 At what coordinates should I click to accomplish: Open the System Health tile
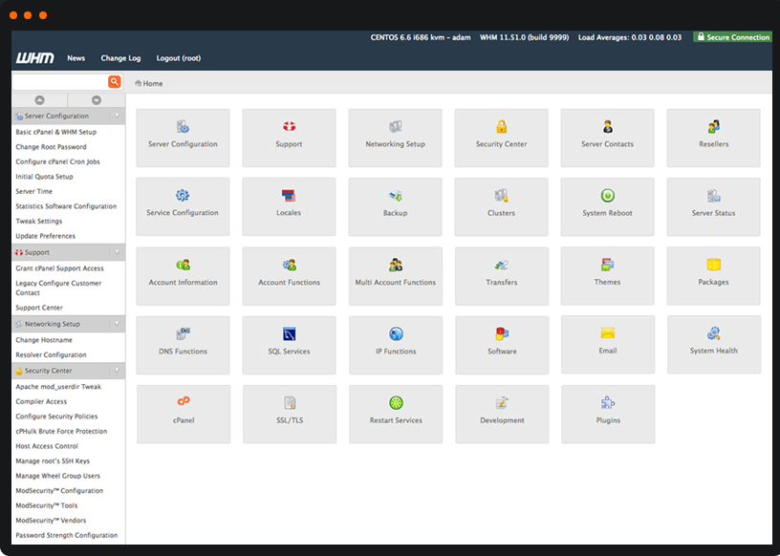click(x=714, y=345)
